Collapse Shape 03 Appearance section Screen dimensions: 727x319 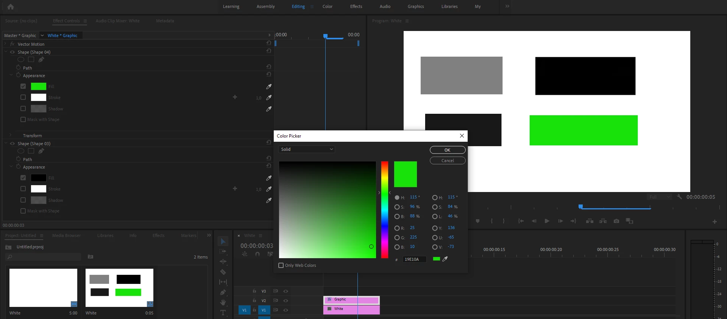tap(11, 167)
